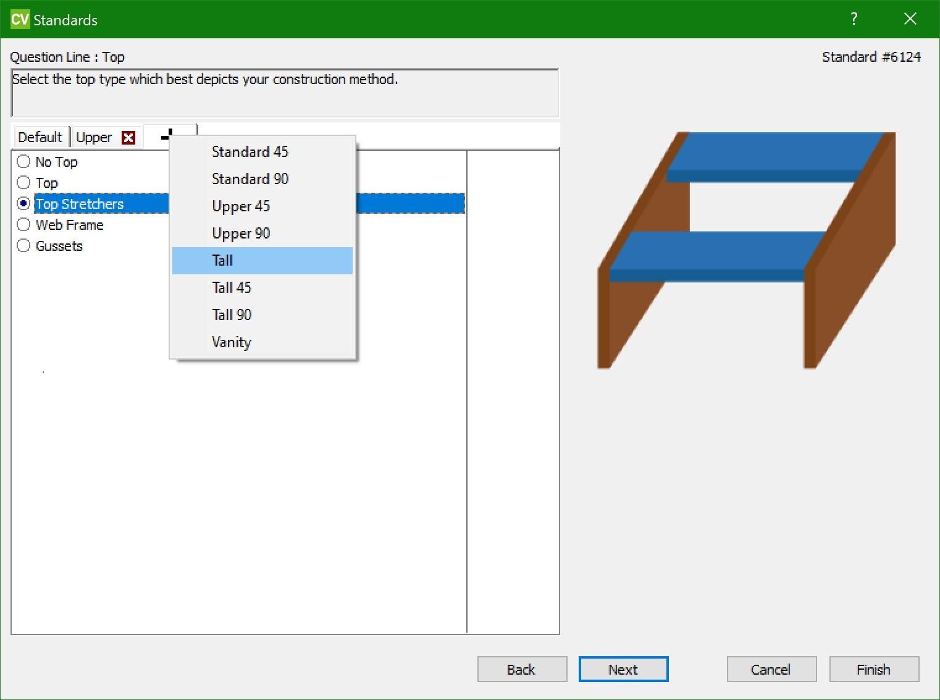Remove the Upper tab with its red X
This screenshot has width=940, height=700.
point(128,138)
